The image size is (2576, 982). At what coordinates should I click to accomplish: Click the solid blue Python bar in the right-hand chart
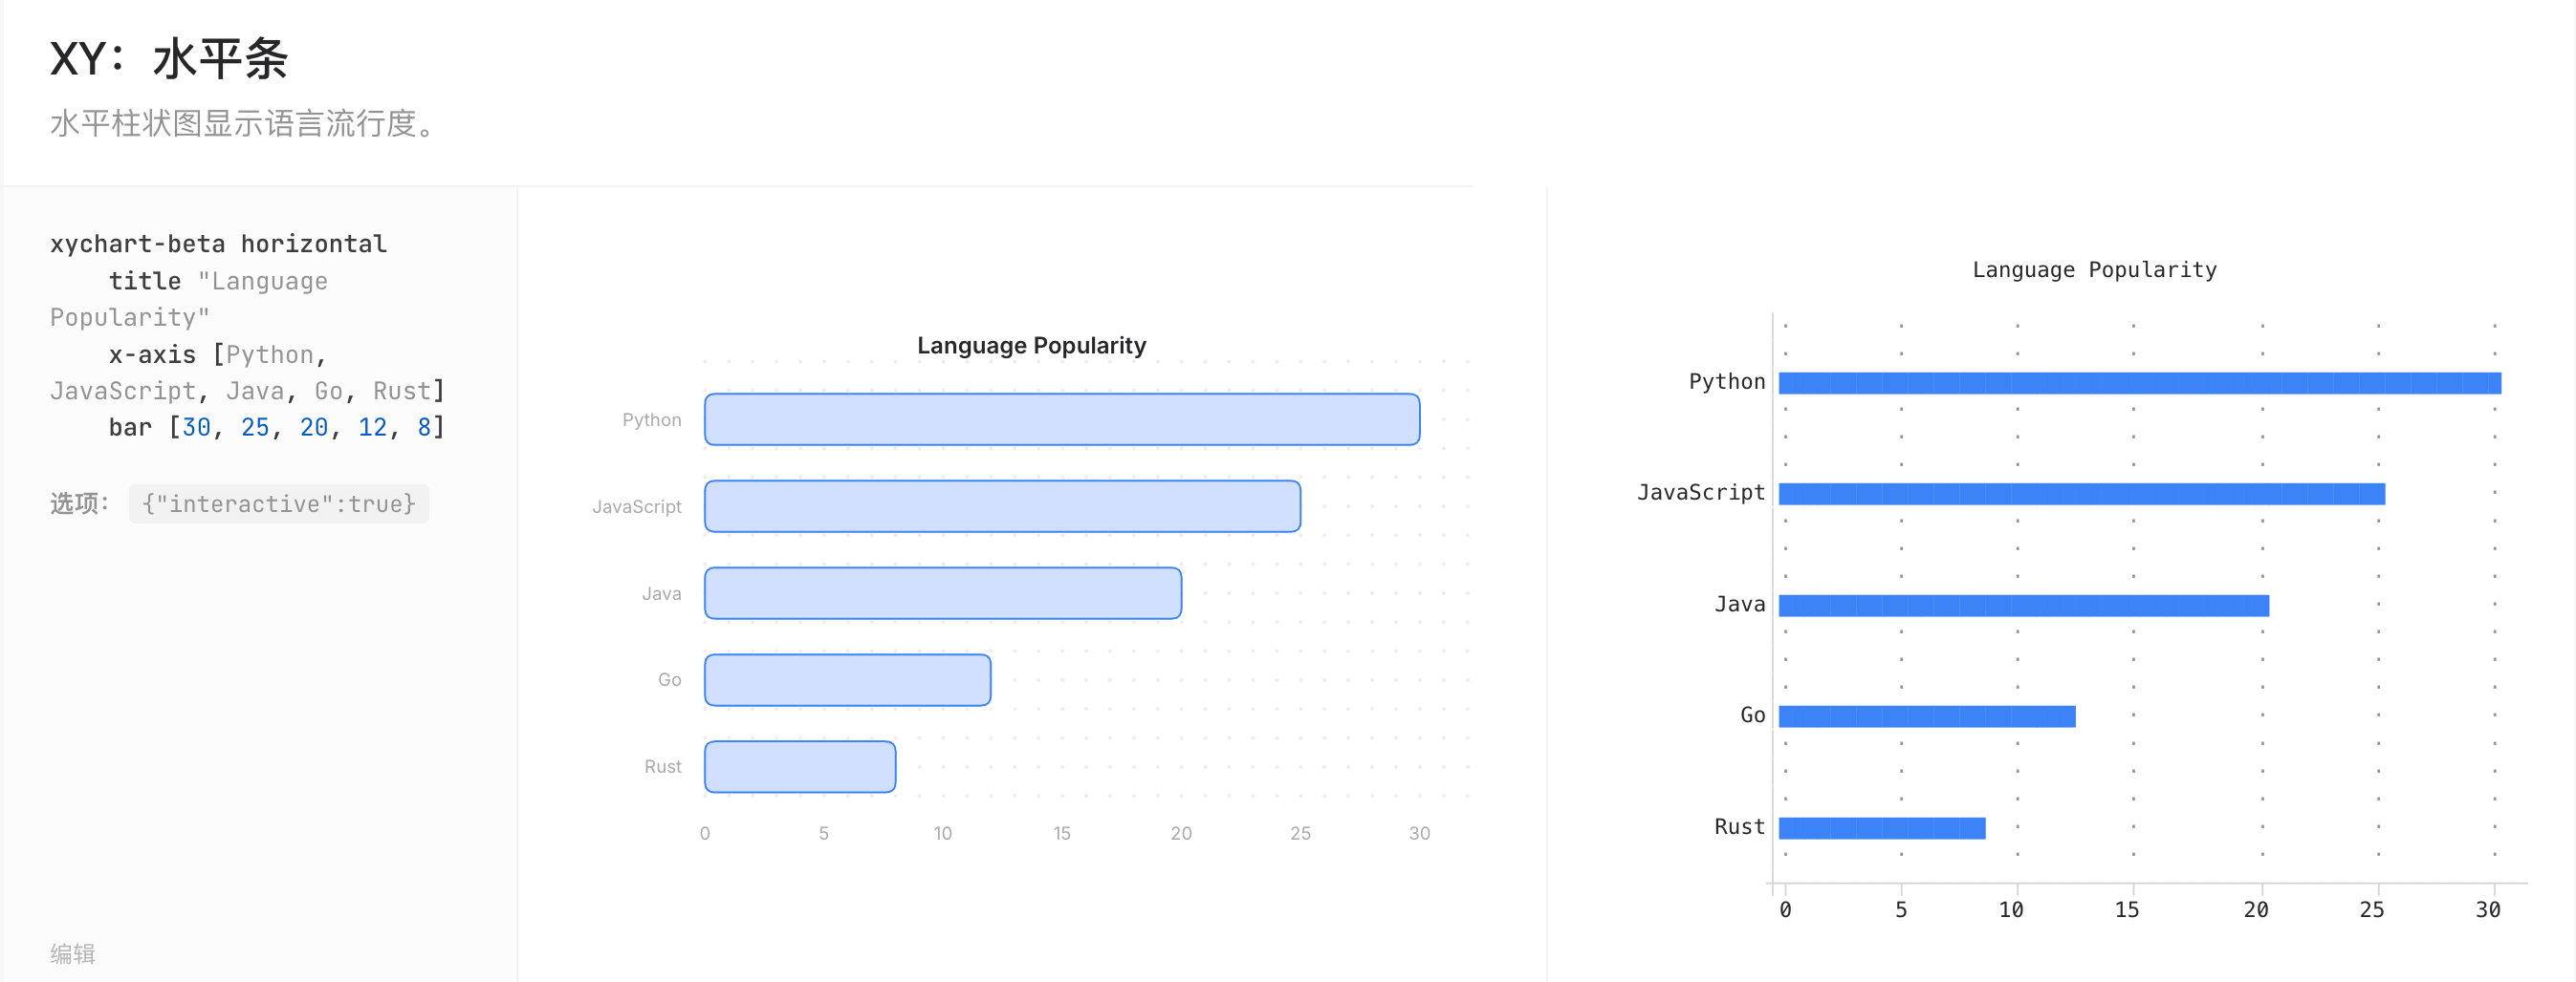point(2140,383)
